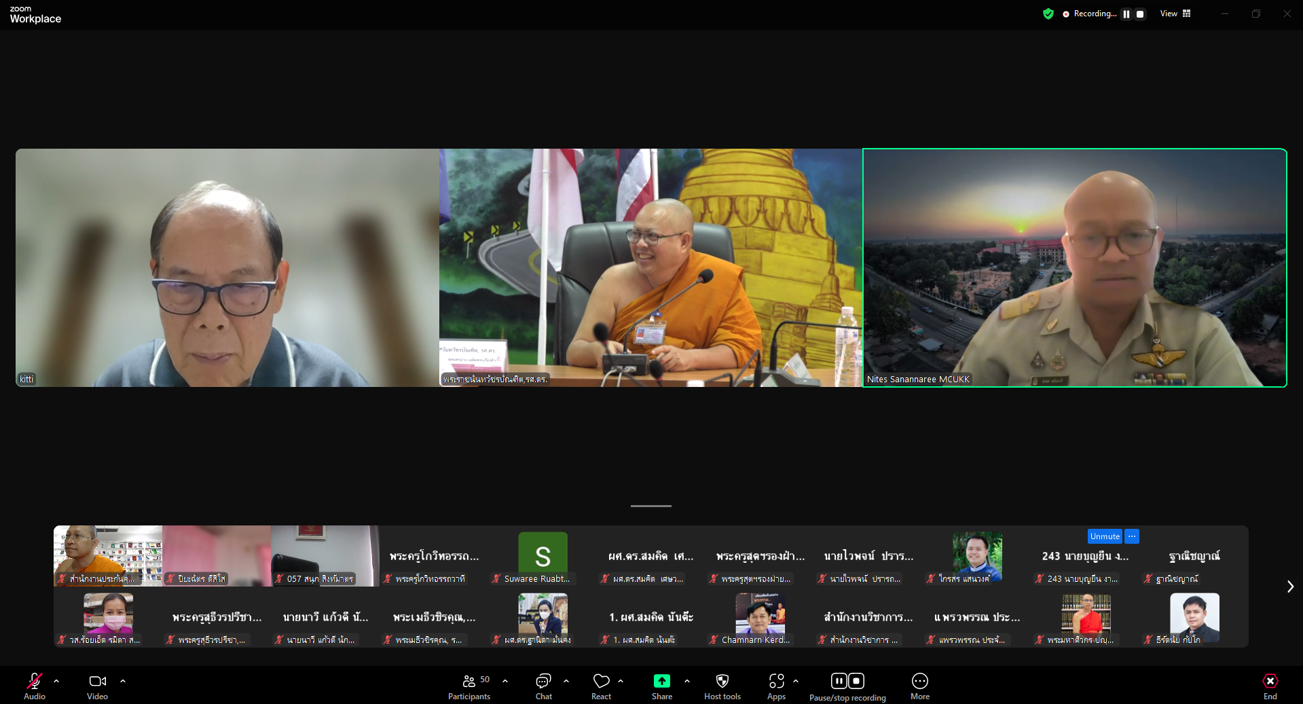The image size is (1303, 704).
Task: Open the Chat panel
Action: [543, 681]
